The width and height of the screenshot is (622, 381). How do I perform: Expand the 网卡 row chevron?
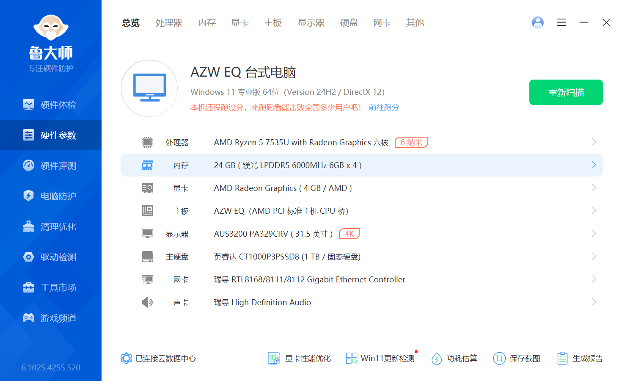coord(594,279)
